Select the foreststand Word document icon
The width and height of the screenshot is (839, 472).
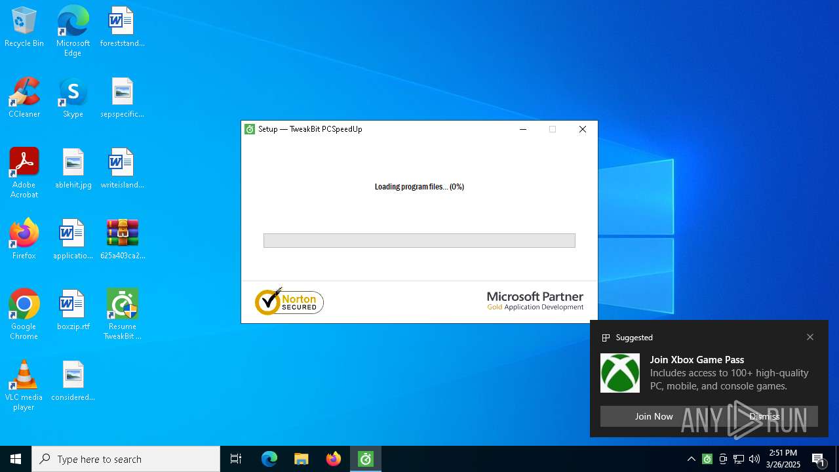pyautogui.click(x=122, y=28)
